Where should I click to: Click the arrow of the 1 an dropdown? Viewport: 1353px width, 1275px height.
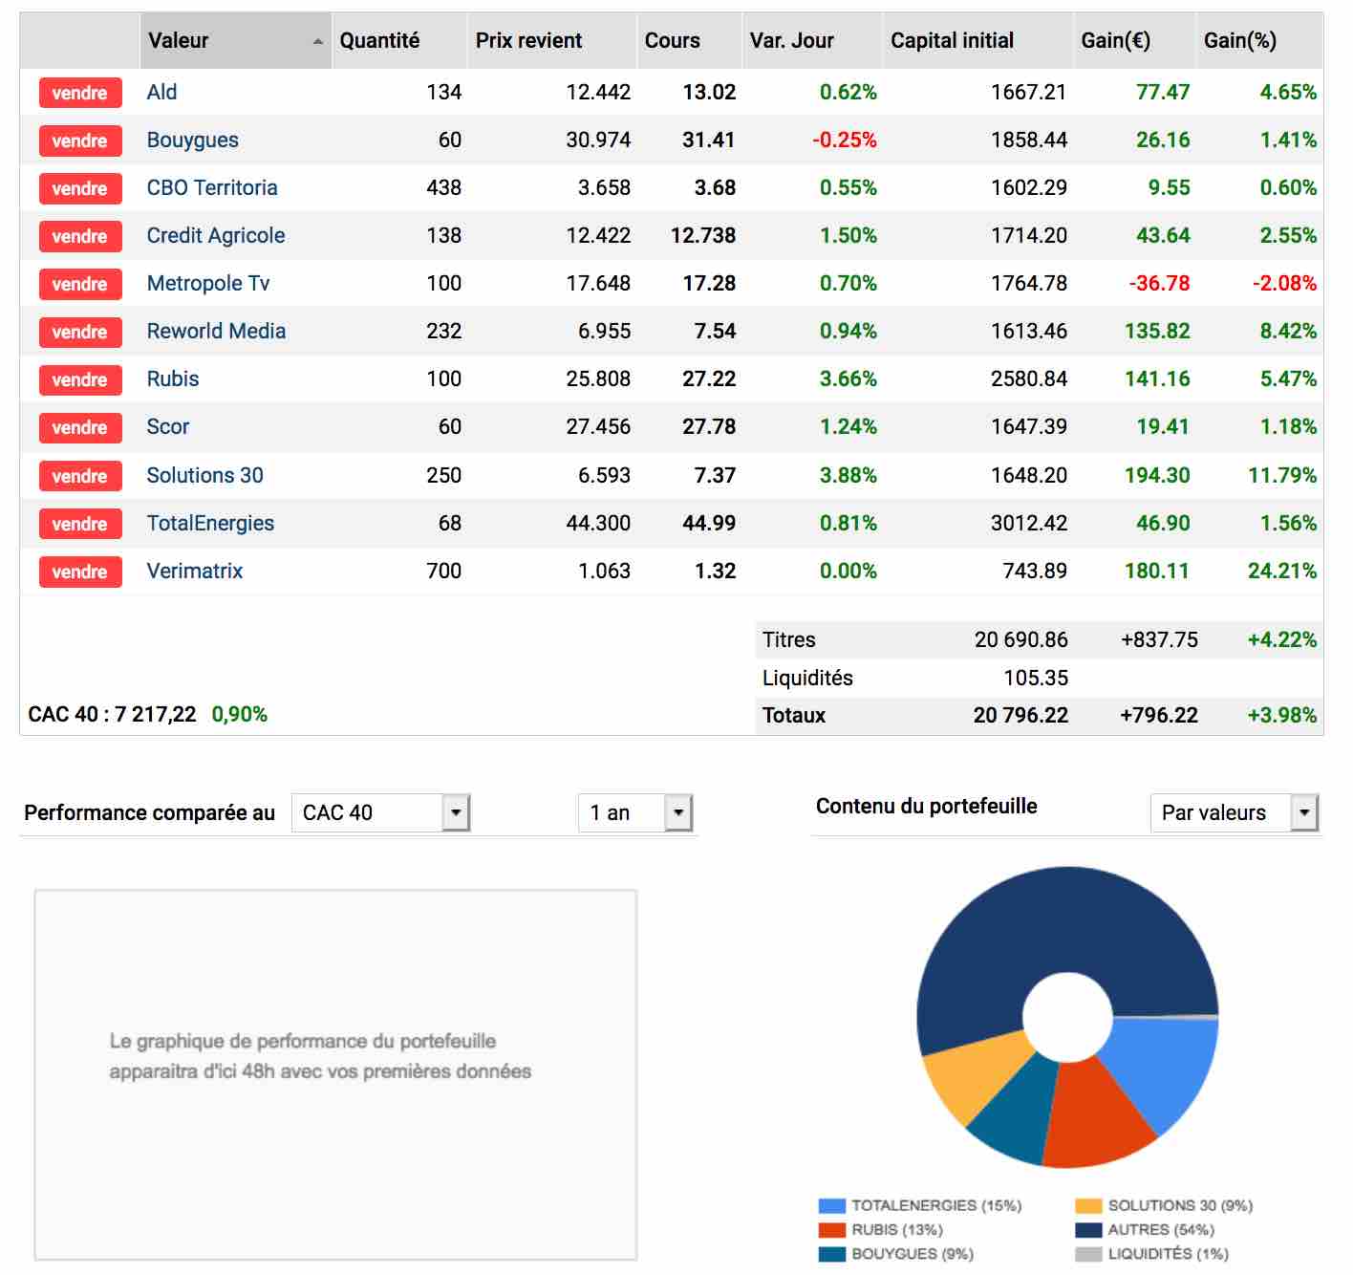click(678, 812)
